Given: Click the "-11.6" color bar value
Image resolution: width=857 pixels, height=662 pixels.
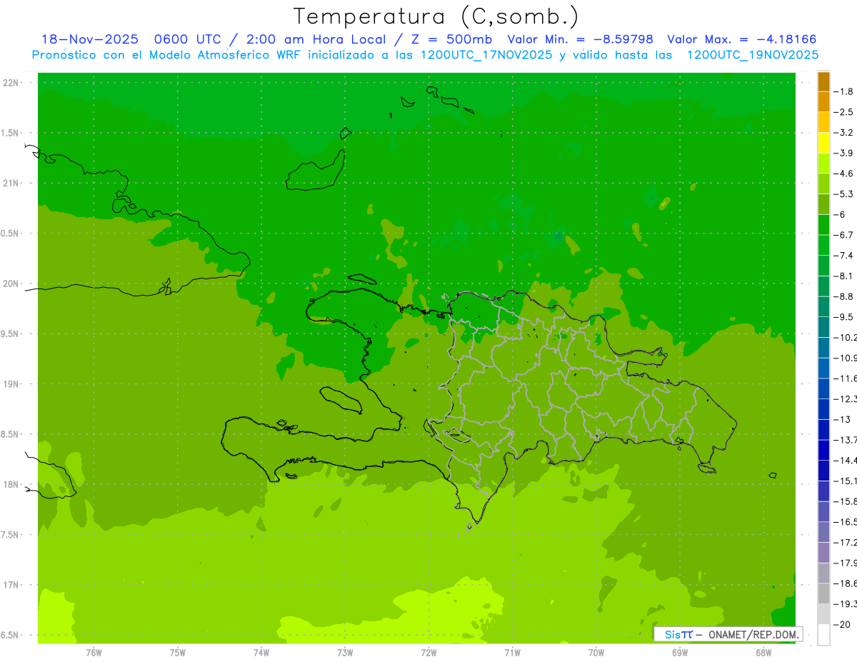Looking at the screenshot, I should (x=846, y=378).
